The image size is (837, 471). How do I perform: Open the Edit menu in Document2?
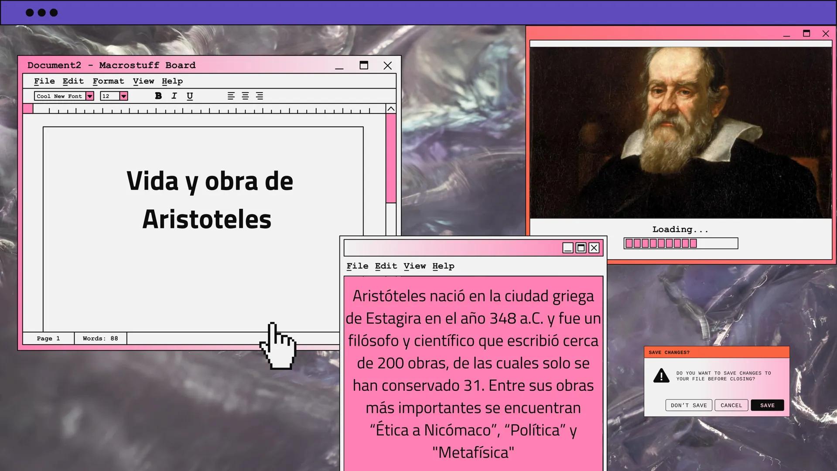72,81
